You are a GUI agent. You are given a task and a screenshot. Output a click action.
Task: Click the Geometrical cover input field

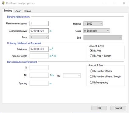click(x=39, y=31)
